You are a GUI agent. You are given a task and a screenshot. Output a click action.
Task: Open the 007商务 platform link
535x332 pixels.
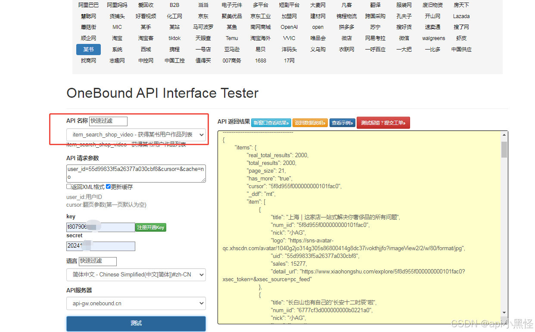(232, 61)
